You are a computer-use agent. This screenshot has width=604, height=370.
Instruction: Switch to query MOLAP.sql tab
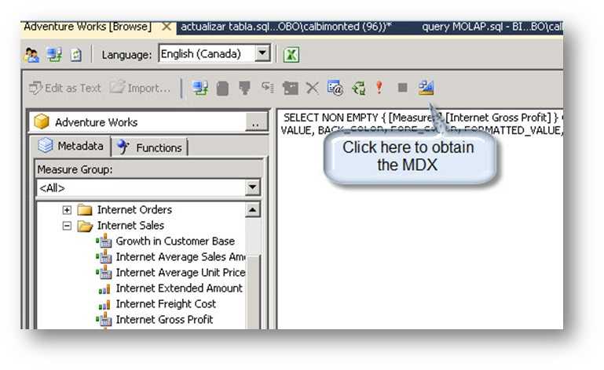pyautogui.click(x=492, y=27)
